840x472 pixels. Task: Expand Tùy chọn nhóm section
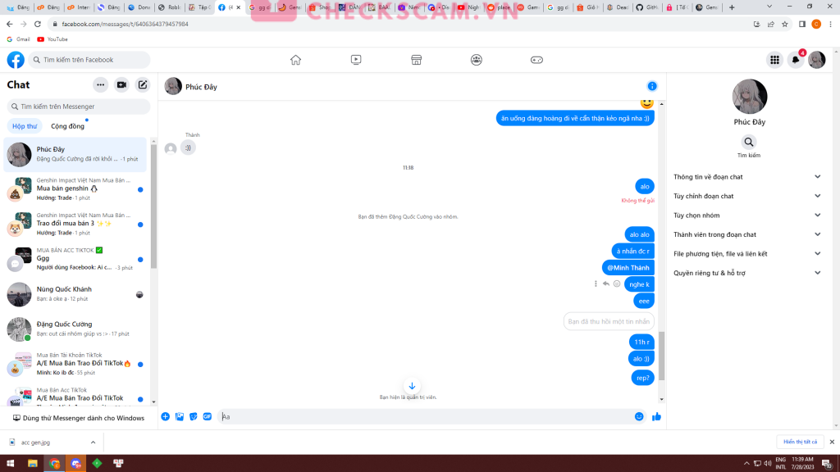point(746,216)
